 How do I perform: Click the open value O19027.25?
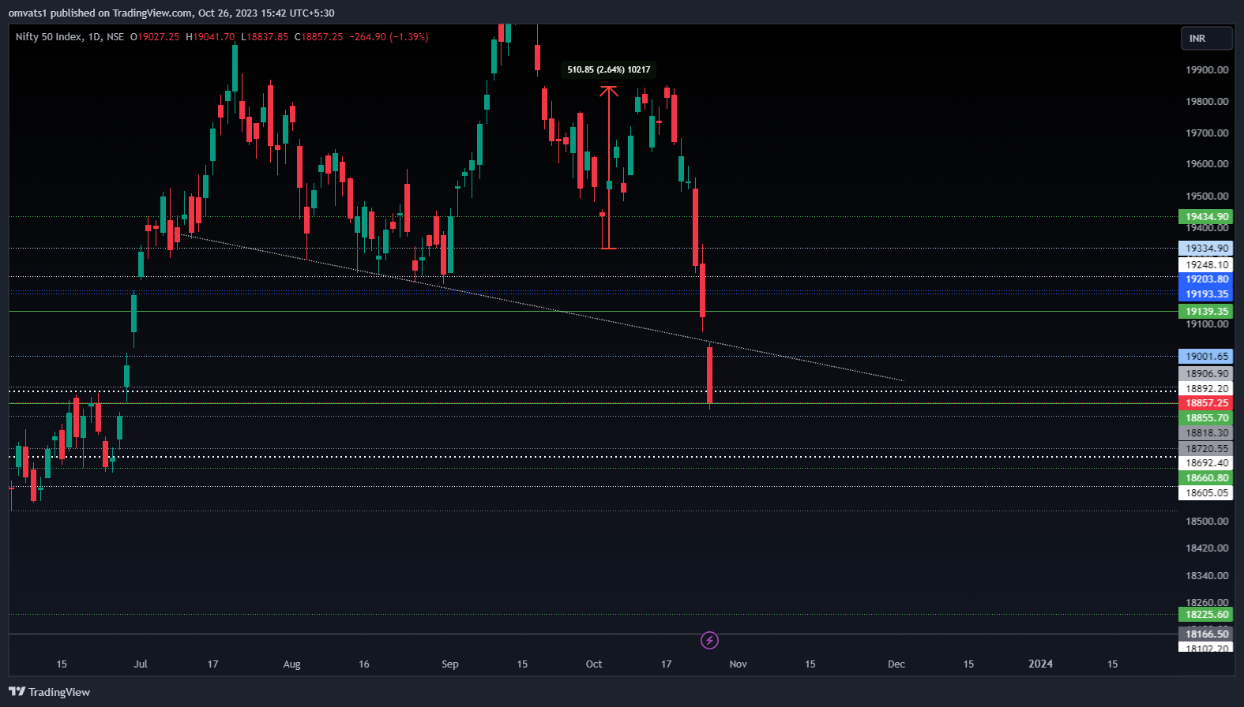[x=155, y=37]
